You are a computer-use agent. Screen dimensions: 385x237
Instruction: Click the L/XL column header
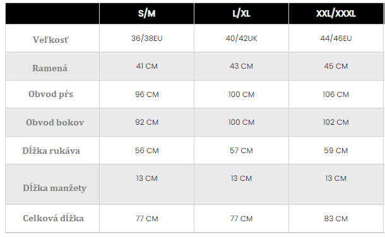[x=241, y=13]
